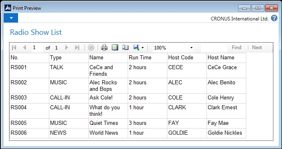This screenshot has width=282, height=149.
Task: Open Page Setup icon
Action: click(125, 47)
